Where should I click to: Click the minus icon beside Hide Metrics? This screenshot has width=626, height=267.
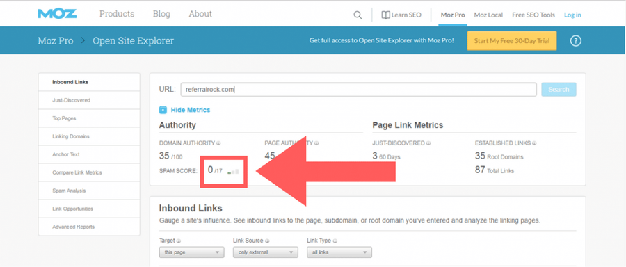pos(163,110)
